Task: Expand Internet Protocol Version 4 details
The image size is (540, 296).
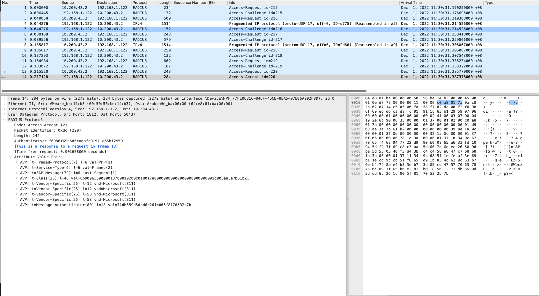Action: [4, 109]
